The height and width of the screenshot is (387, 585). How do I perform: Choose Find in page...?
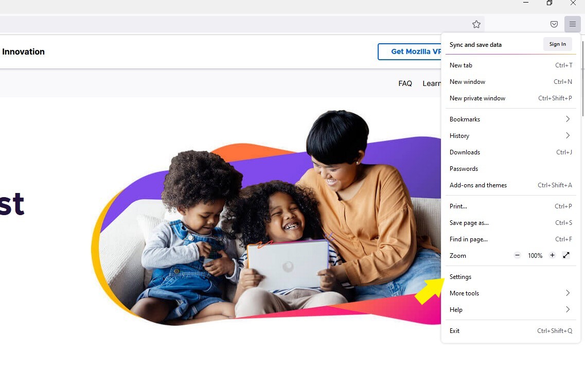(x=511, y=239)
